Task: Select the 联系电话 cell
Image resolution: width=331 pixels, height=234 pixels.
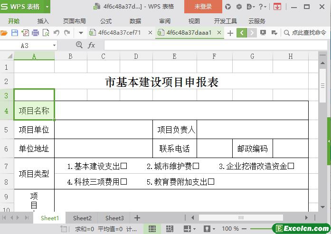Action: click(175, 149)
